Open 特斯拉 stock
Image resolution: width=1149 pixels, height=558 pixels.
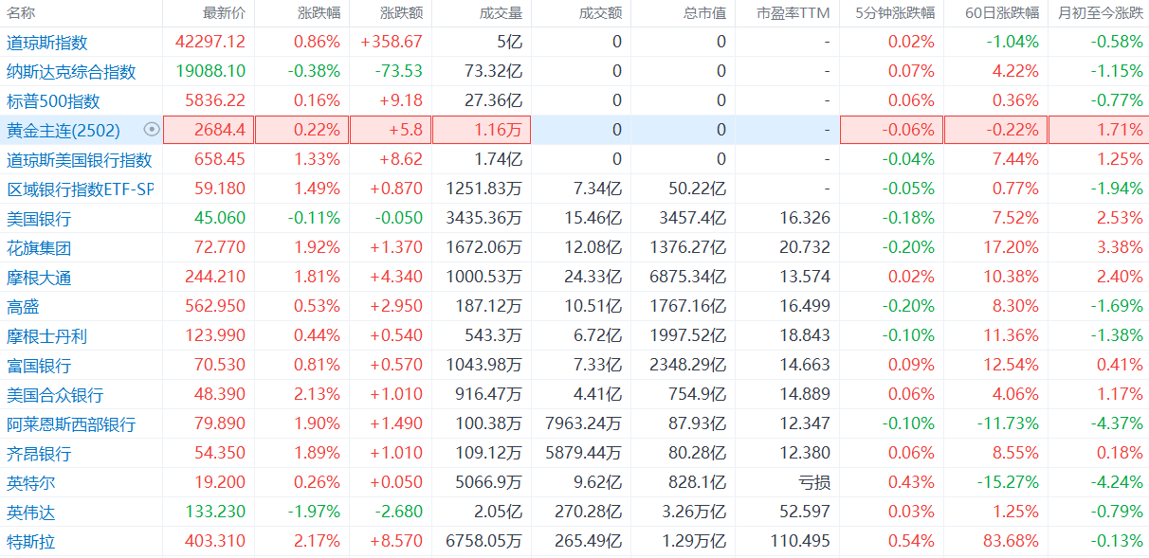[x=30, y=542]
